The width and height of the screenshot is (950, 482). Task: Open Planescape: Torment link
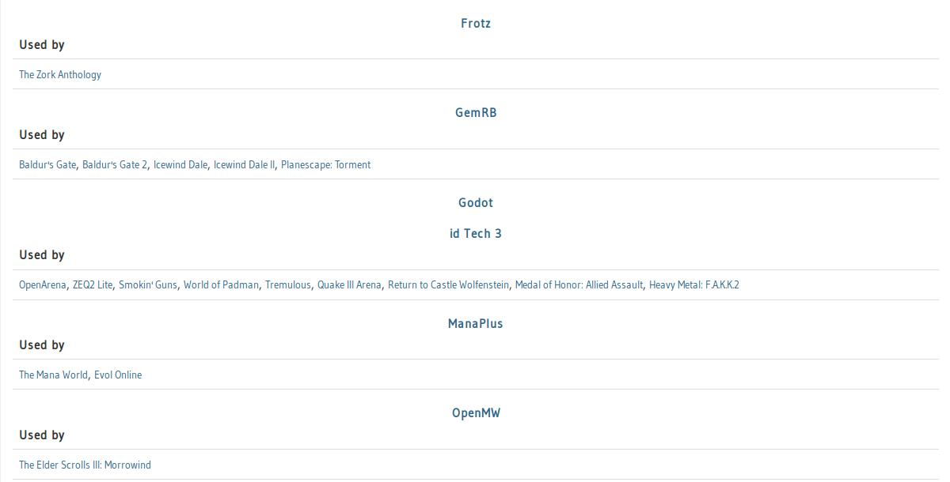[x=325, y=165]
